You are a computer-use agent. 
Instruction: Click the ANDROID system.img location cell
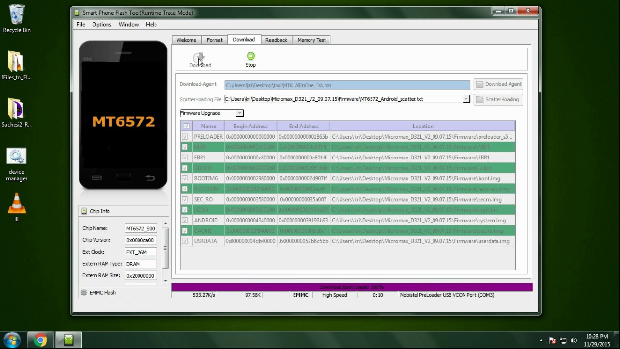coord(422,220)
